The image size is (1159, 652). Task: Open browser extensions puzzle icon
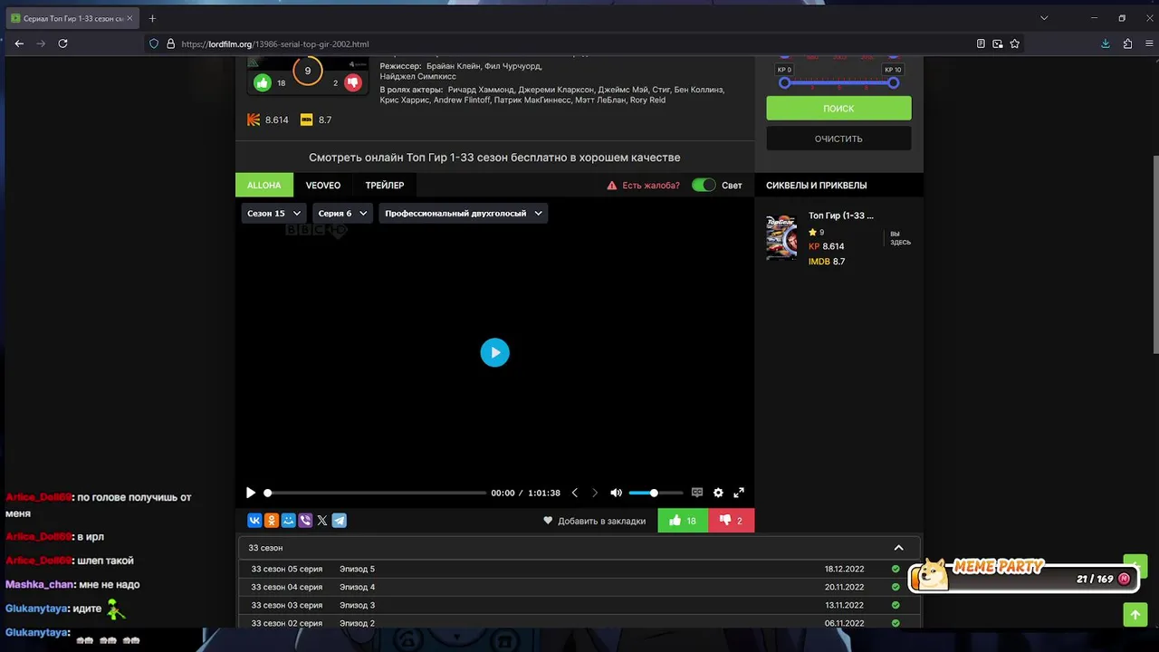click(x=1127, y=43)
